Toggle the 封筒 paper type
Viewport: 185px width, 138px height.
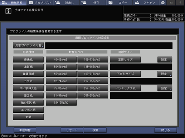[28, 117]
